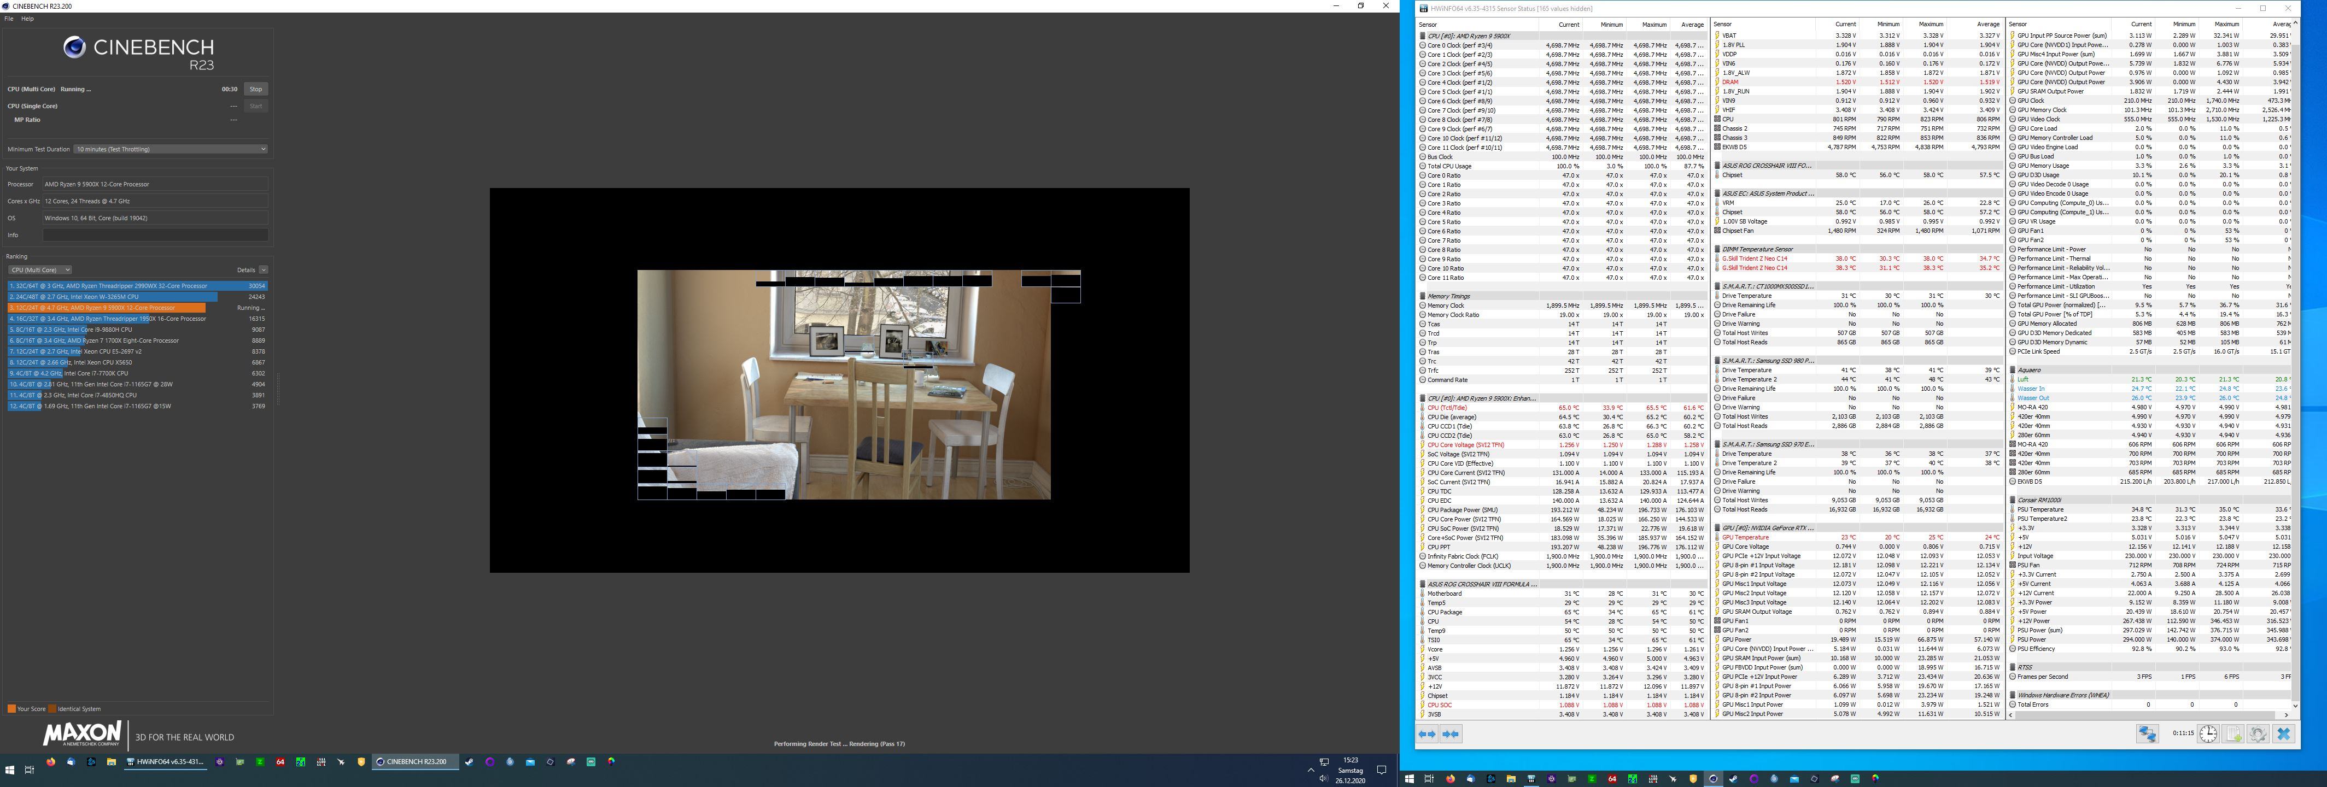Start HWiNFO logging file button
The width and height of the screenshot is (2327, 787).
[2233, 734]
